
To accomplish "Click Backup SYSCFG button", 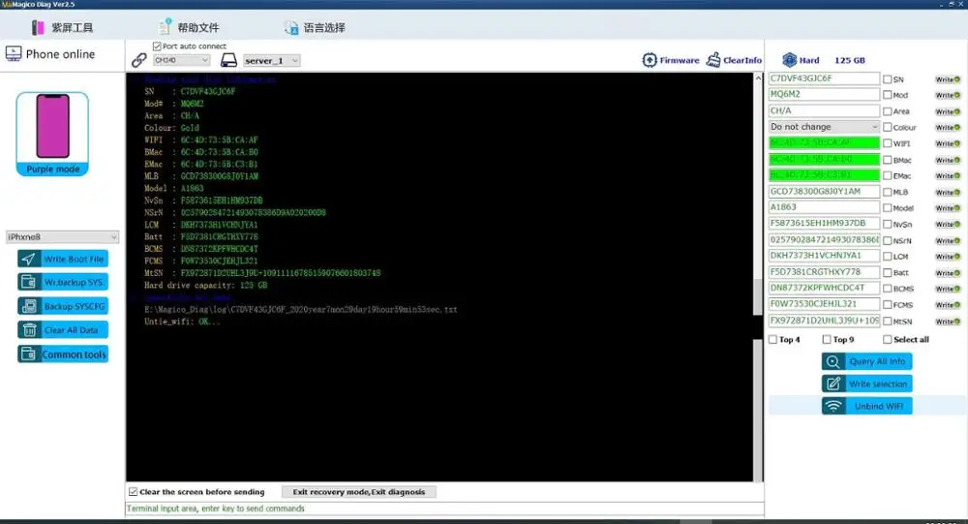I will point(62,306).
